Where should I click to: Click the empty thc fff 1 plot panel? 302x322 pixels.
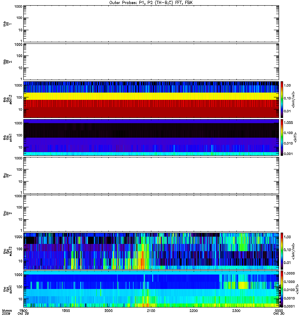151,175
